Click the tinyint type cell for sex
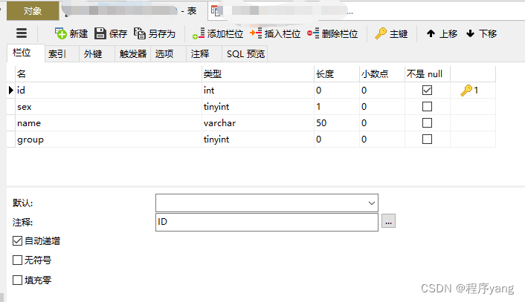This screenshot has height=302, width=525. 258,107
